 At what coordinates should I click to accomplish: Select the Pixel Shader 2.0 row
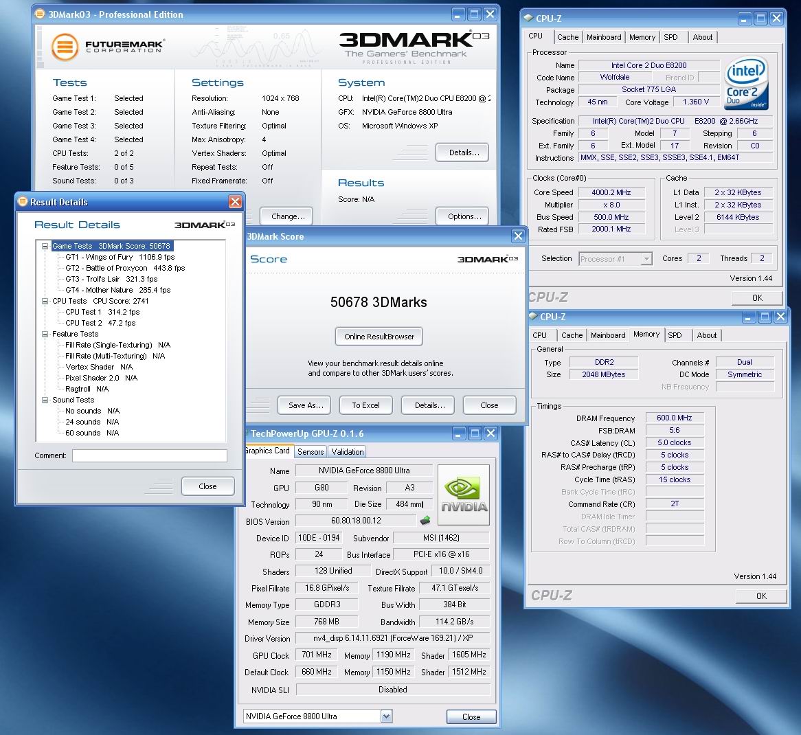tap(101, 378)
